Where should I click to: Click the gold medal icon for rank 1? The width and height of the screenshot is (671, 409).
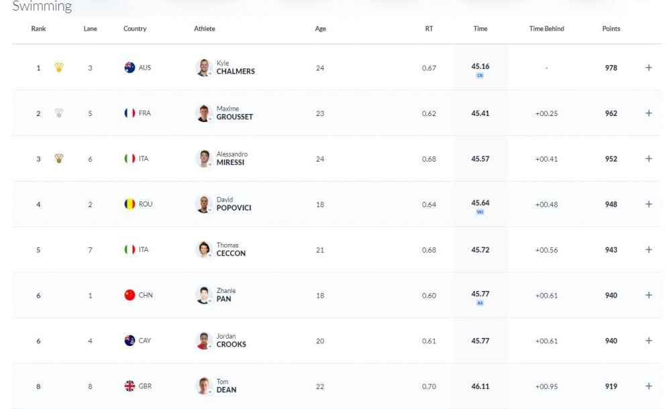[x=59, y=68]
